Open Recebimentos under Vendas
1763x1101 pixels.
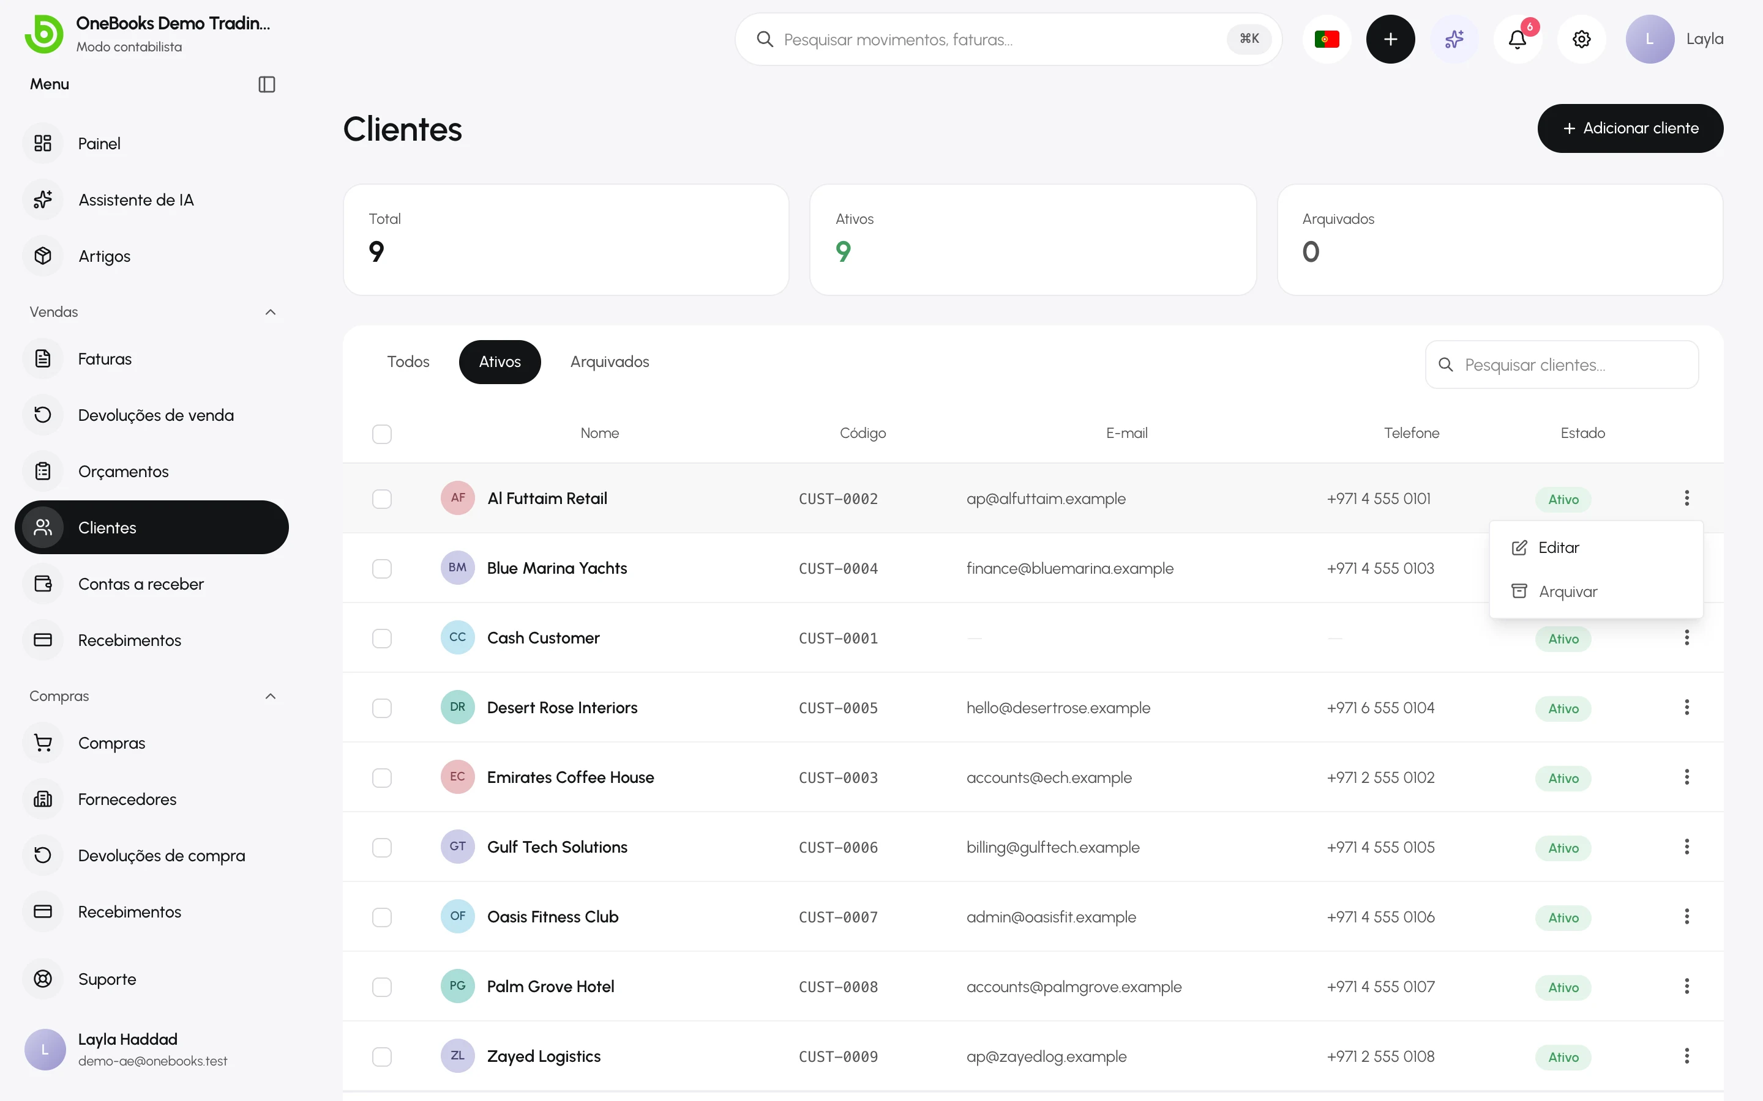click(152, 640)
